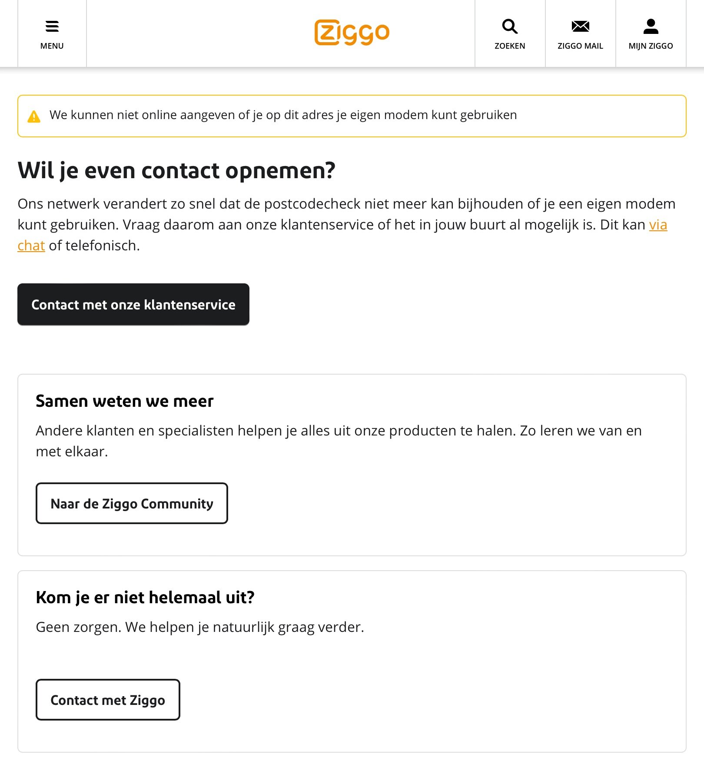Image resolution: width=704 pixels, height=784 pixels.
Task: Follow the 'via' chat link
Action: click(658, 225)
